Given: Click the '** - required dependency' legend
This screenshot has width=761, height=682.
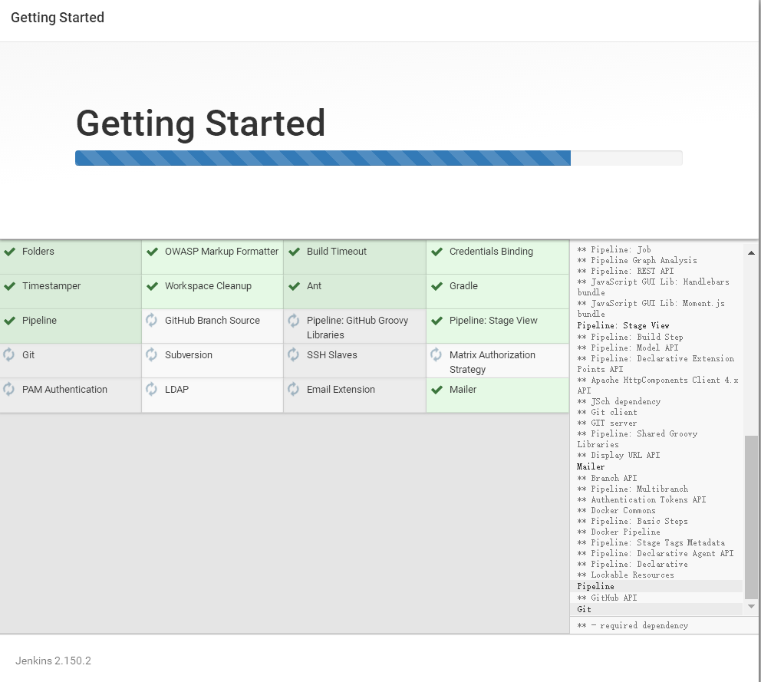Looking at the screenshot, I should 633,626.
